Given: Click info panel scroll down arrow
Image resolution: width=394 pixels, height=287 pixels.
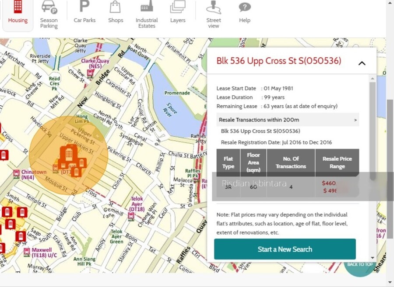Looking at the screenshot, I should click(373, 258).
